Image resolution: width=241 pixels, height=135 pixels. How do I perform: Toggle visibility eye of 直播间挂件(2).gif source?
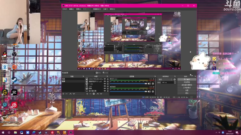(x=105, y=81)
